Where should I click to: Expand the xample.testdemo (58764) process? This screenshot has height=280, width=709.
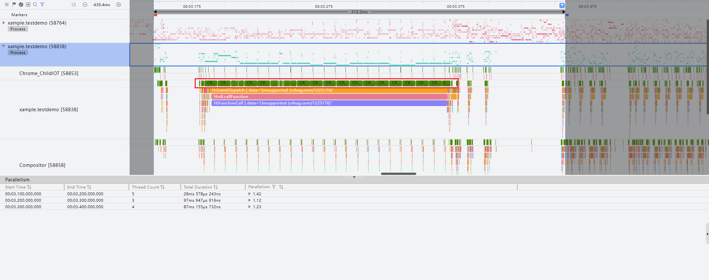coord(4,23)
